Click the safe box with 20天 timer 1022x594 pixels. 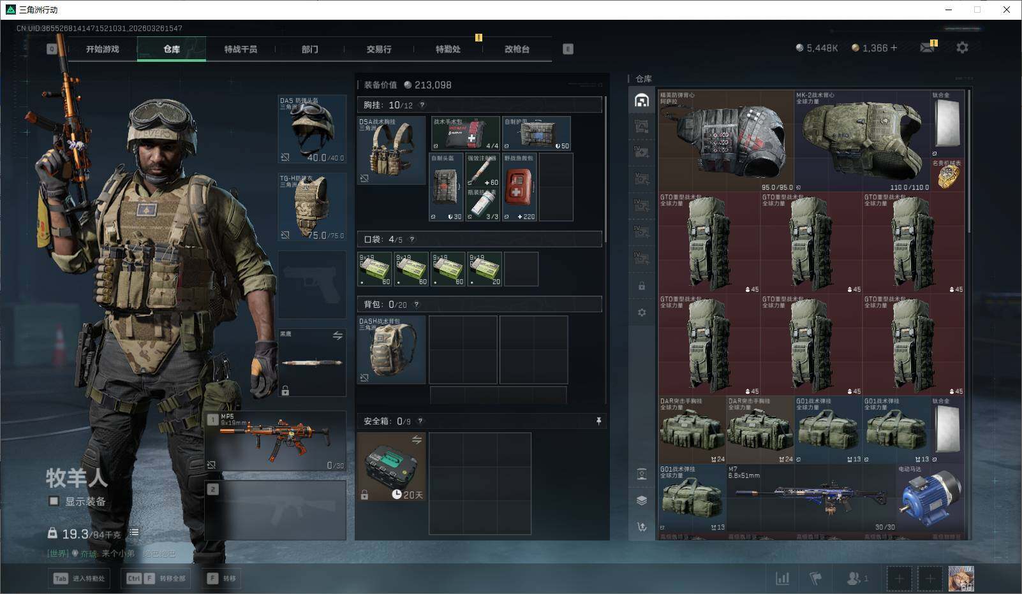391,467
